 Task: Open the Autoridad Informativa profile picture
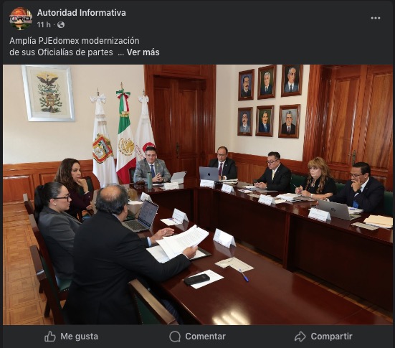[21, 19]
